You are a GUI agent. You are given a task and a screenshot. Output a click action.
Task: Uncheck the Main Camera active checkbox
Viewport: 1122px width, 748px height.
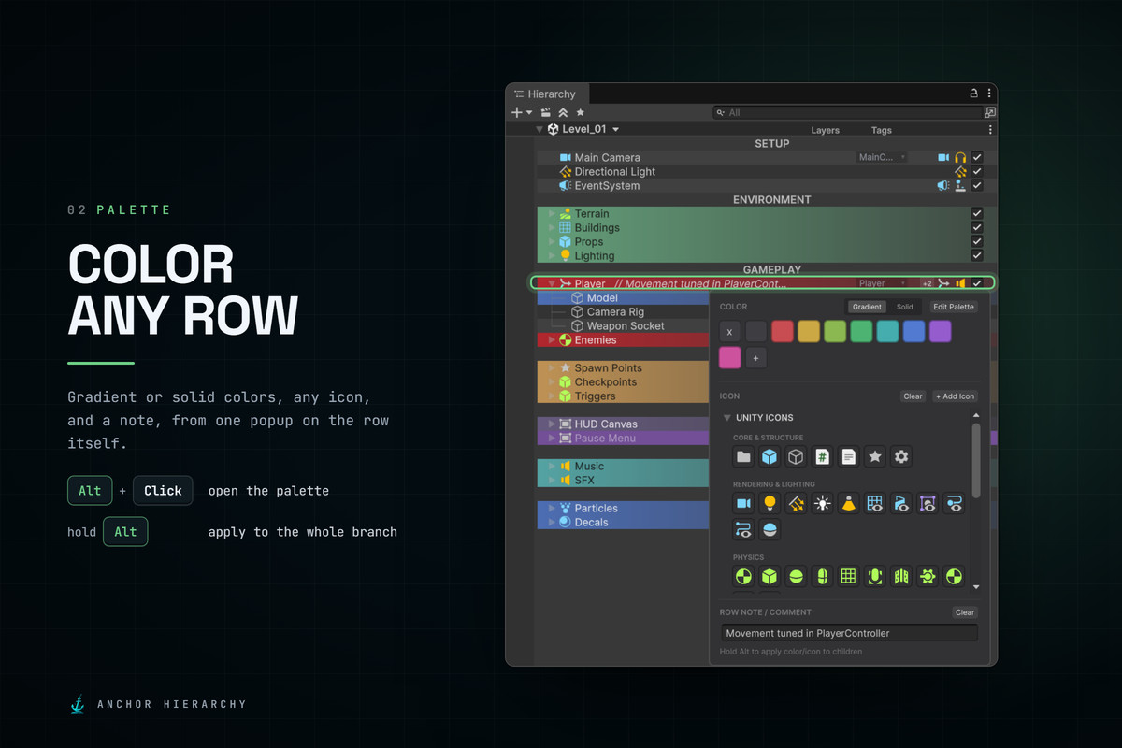977,158
